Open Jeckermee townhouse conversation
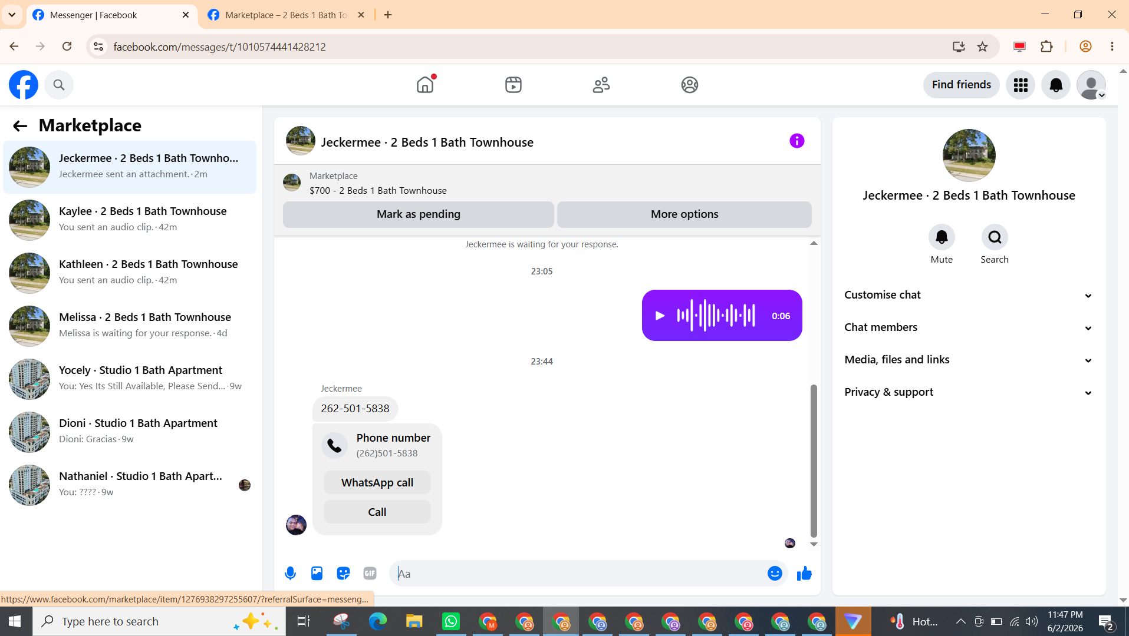 (130, 167)
